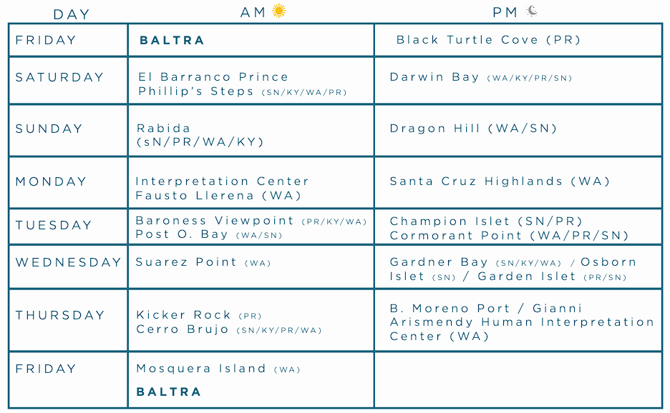
Task: Select the DAY column header
Action: pyautogui.click(x=72, y=14)
